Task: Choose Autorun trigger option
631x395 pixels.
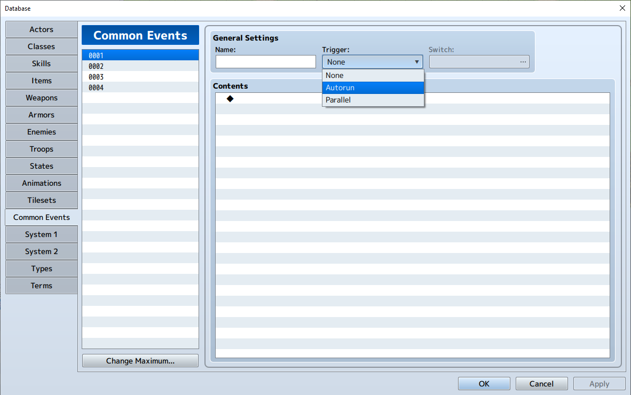Action: (373, 88)
